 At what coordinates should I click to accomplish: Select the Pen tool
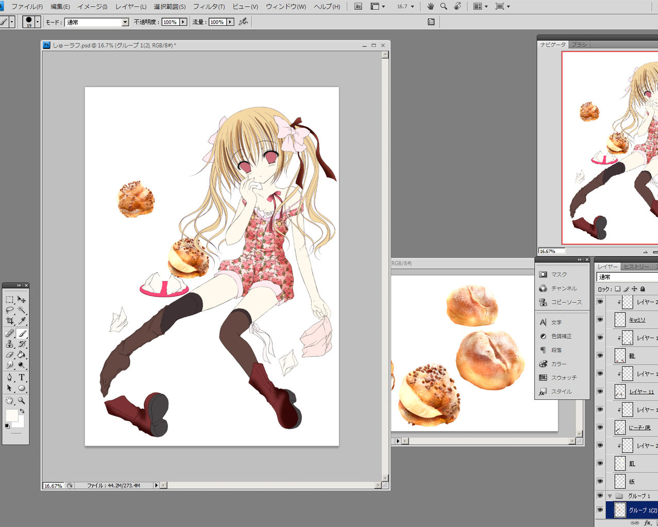pyautogui.click(x=10, y=377)
